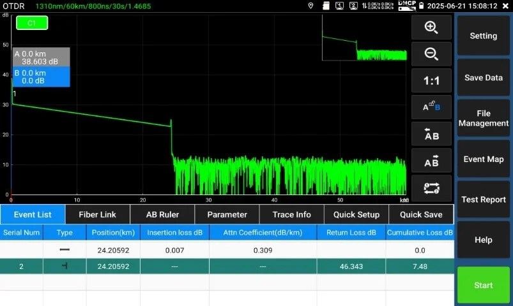Image resolution: width=513 pixels, height=306 pixels.
Task: Click the 0.007 insertion loss cell
Action: pyautogui.click(x=174, y=250)
